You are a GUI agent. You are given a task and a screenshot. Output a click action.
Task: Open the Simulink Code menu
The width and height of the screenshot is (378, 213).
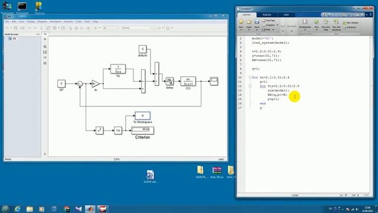79,22
